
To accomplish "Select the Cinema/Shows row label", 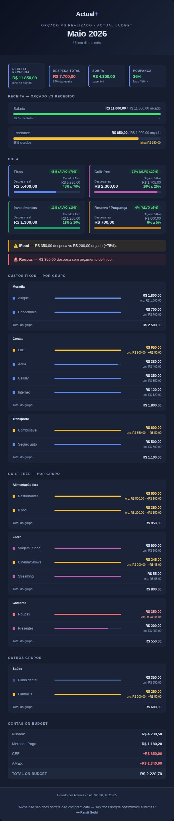I will [29, 562].
